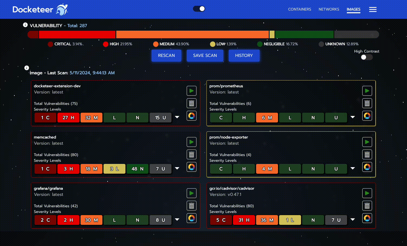The image size is (407, 246).
Task: Delete the prom/node-exporter image via the trash icon
Action: tap(367, 154)
